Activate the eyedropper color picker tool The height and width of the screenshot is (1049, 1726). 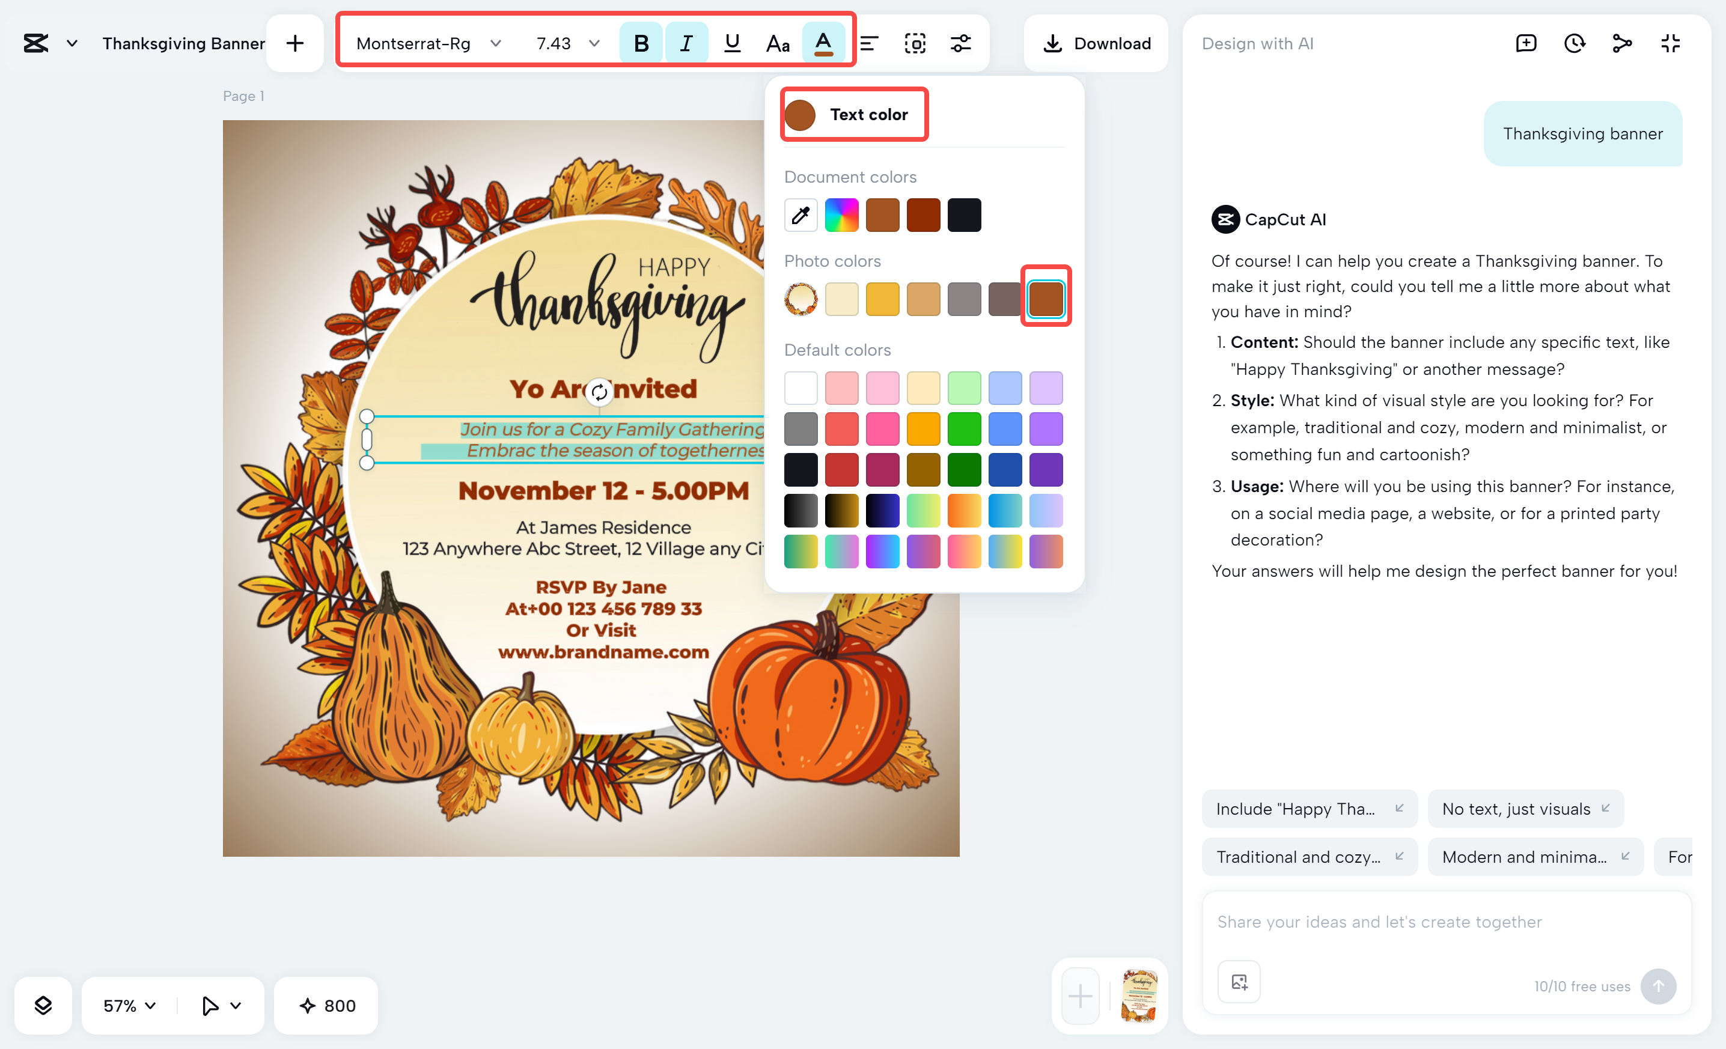[800, 215]
